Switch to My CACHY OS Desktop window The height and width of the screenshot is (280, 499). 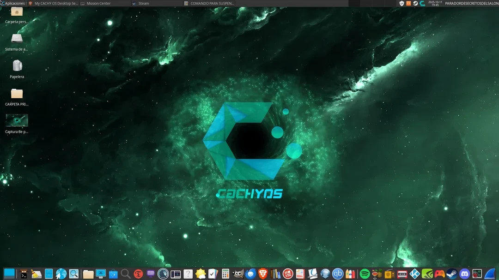54,3
